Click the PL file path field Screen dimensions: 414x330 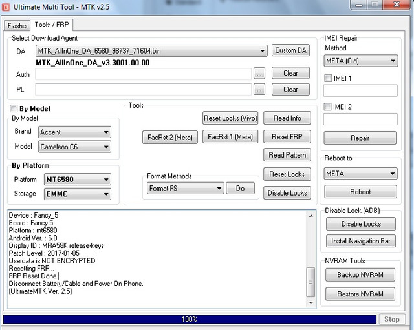point(143,89)
